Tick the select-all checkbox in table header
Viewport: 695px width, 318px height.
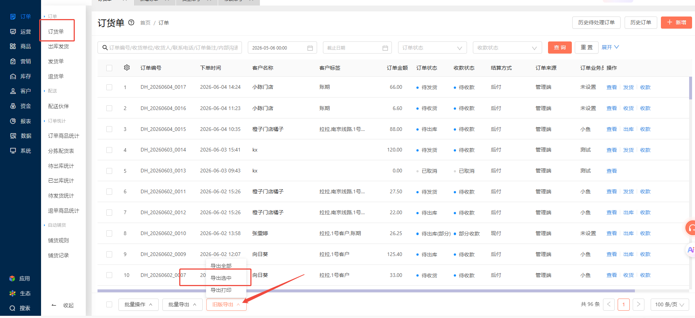[109, 68]
